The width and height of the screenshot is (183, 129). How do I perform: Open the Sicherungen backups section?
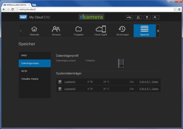click(123, 31)
